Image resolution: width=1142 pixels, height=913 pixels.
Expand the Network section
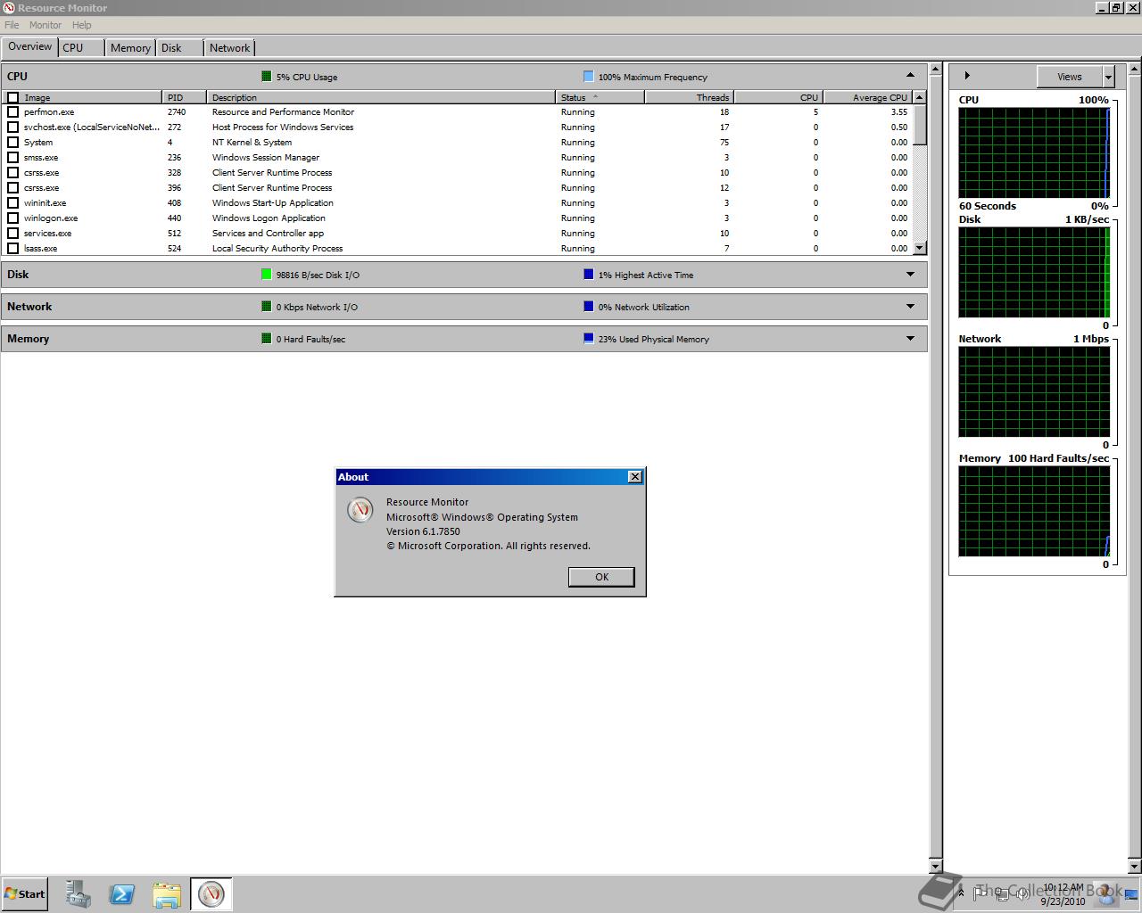click(x=910, y=307)
